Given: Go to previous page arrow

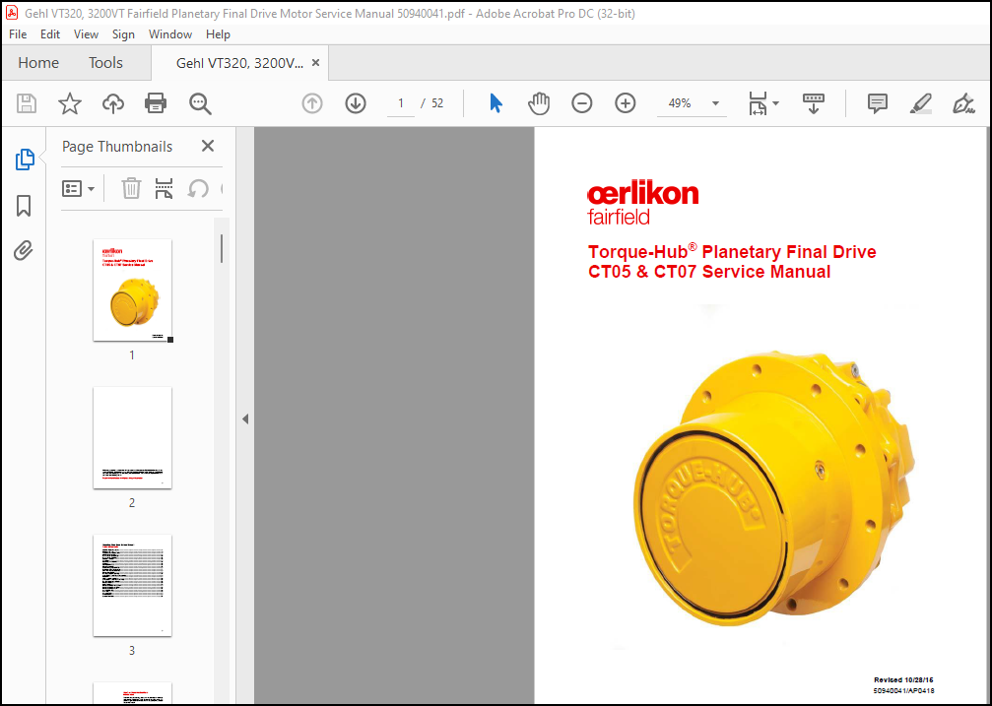Looking at the screenshot, I should pos(312,103).
